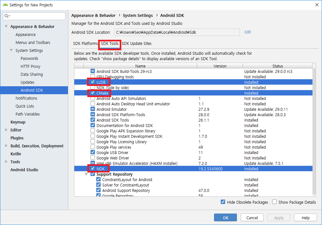Select Android SDK in sidebar
This screenshot has width=322, height=225.
(34, 90)
